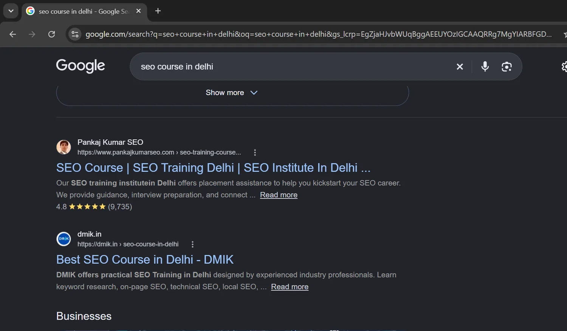Click the pankajkumarseo.com URL text
The height and width of the screenshot is (331, 567).
pyautogui.click(x=159, y=152)
